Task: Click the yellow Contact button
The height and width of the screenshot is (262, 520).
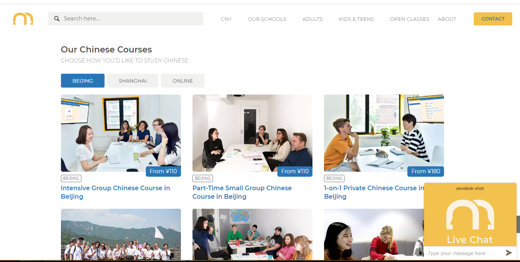Action: pyautogui.click(x=493, y=19)
